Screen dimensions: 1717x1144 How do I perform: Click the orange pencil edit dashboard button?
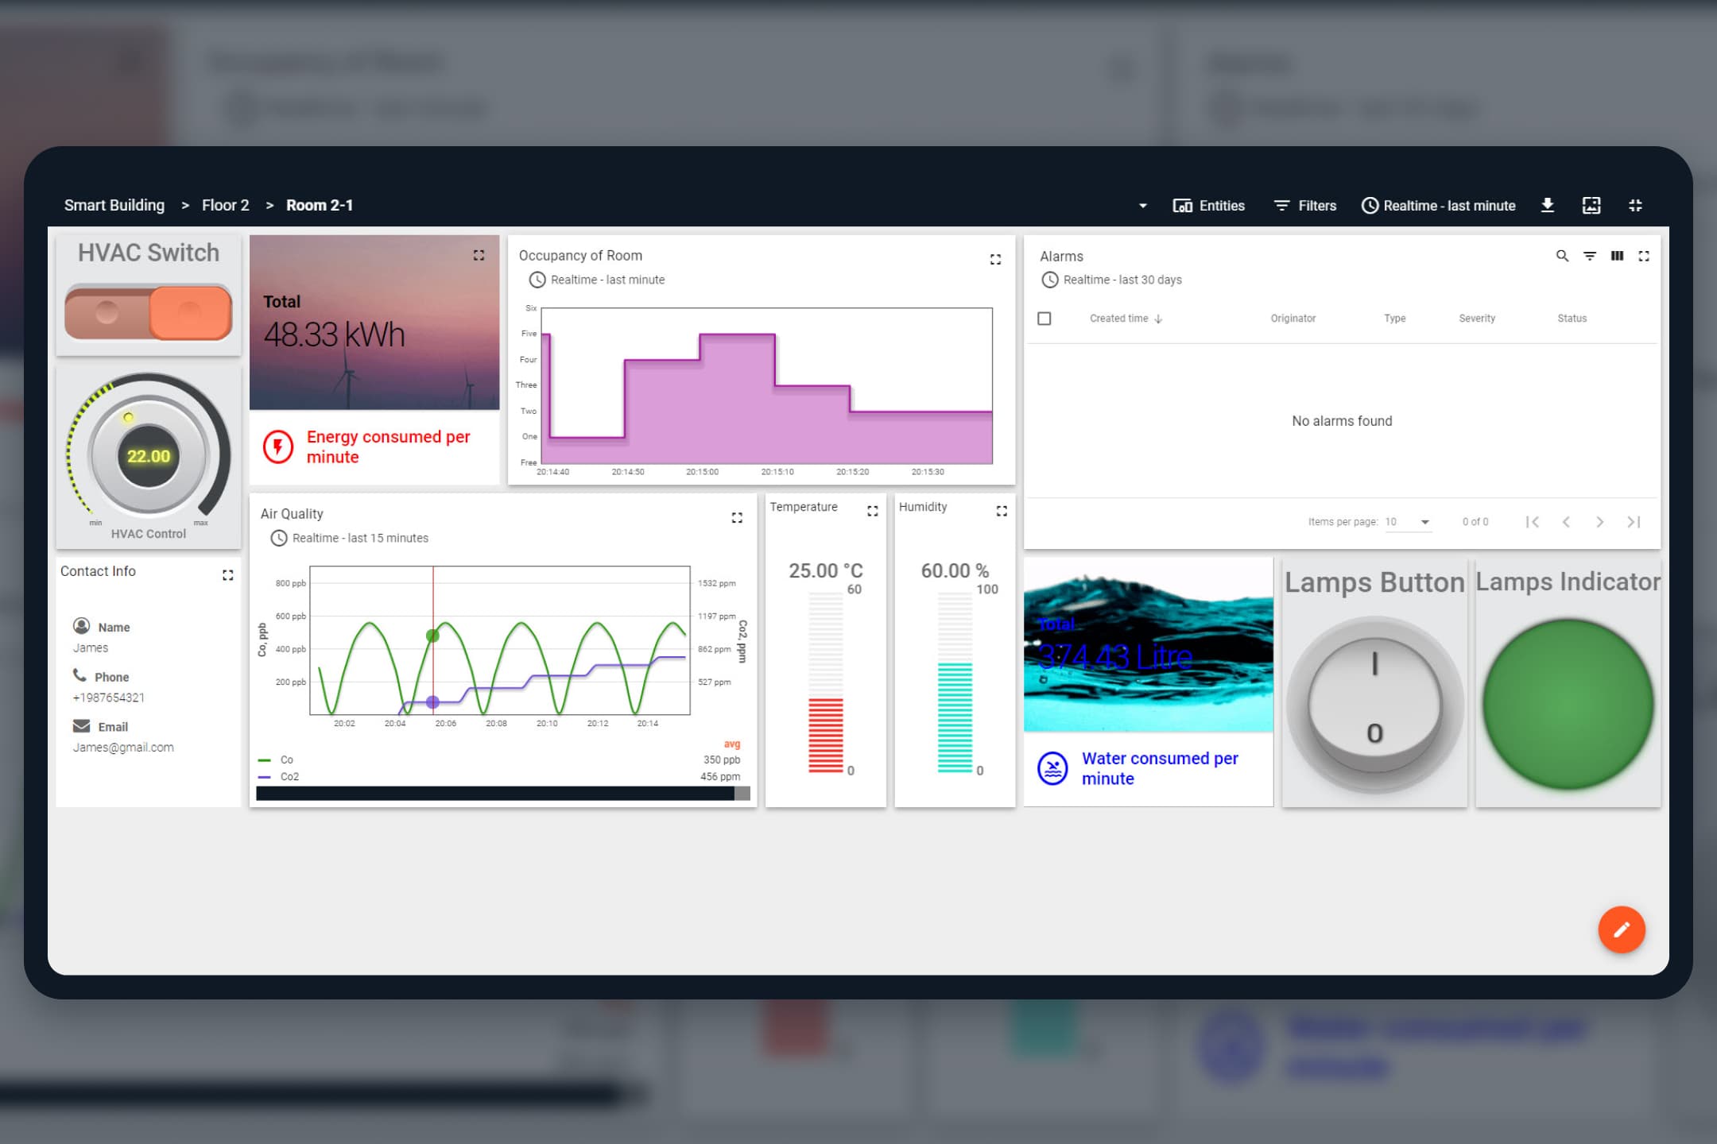click(x=1621, y=929)
